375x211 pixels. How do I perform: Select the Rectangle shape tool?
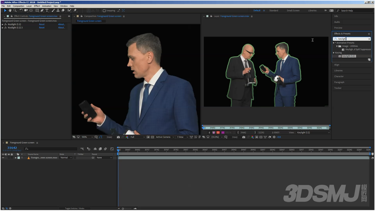tap(37, 10)
